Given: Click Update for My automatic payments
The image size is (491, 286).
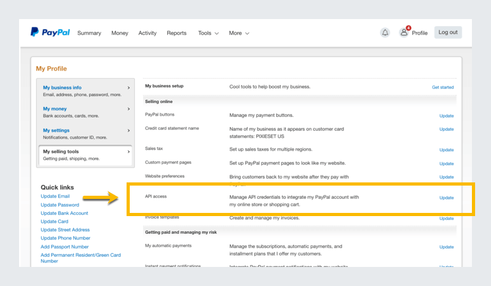Looking at the screenshot, I should point(446,247).
